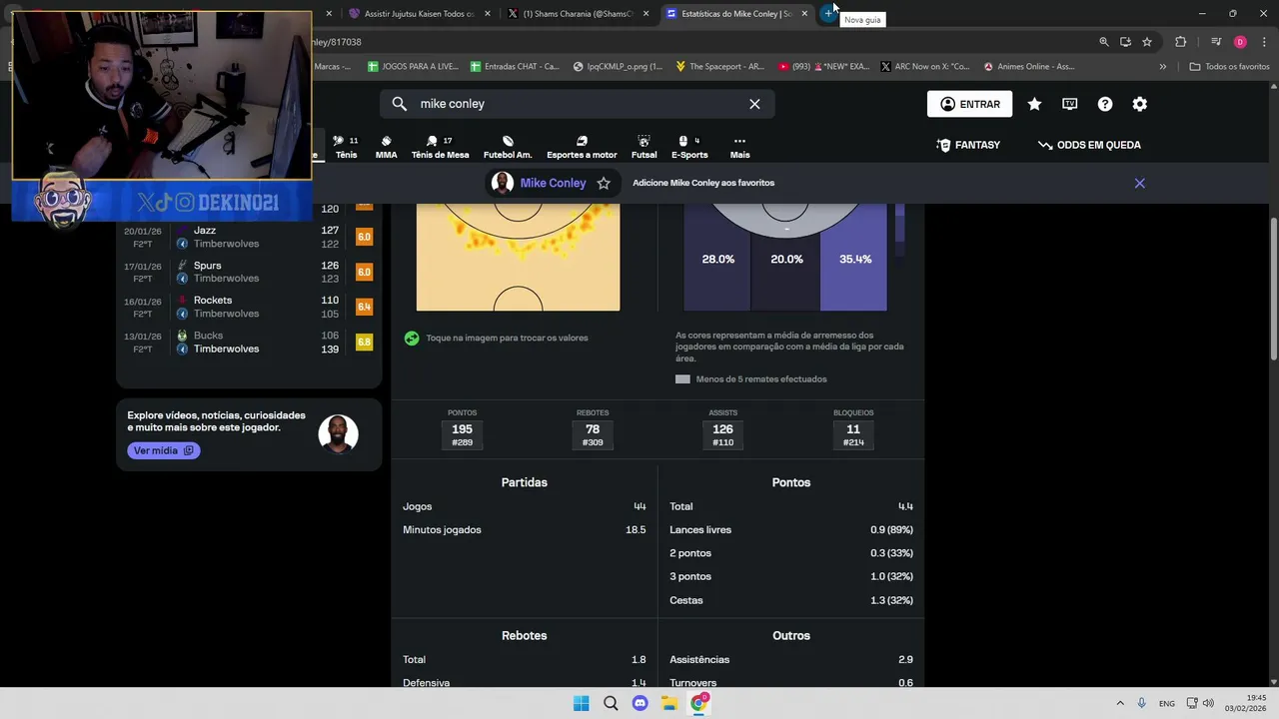The height and width of the screenshot is (719, 1279).
Task: Click the ENTRAR login button
Action: 969,104
